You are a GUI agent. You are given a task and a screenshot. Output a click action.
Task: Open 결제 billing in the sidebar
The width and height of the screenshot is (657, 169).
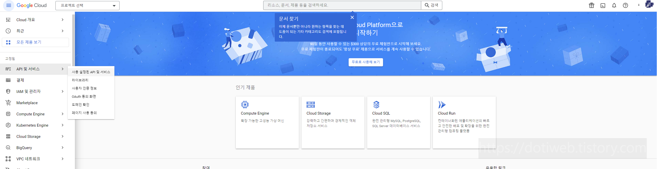pyautogui.click(x=35, y=80)
